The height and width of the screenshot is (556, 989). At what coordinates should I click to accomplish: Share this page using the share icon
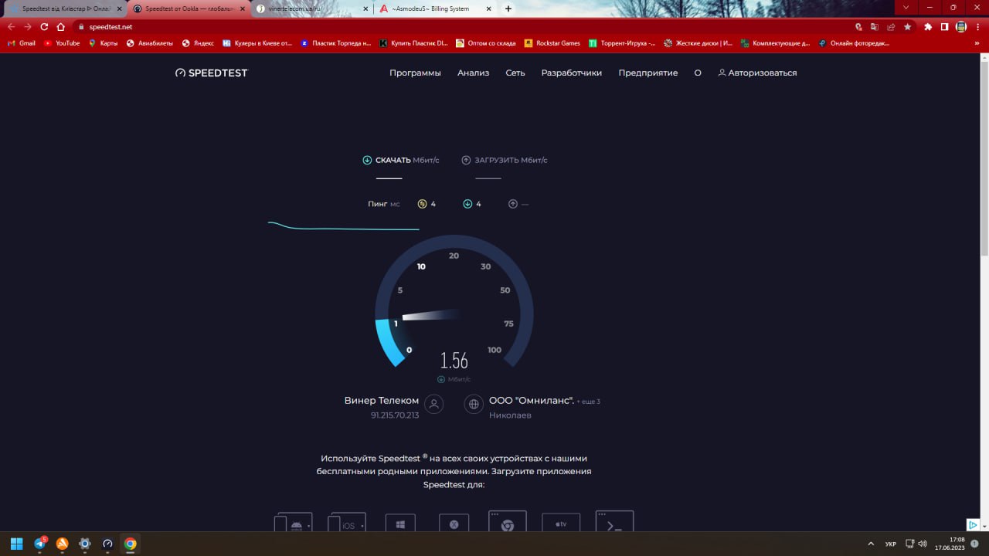point(891,26)
